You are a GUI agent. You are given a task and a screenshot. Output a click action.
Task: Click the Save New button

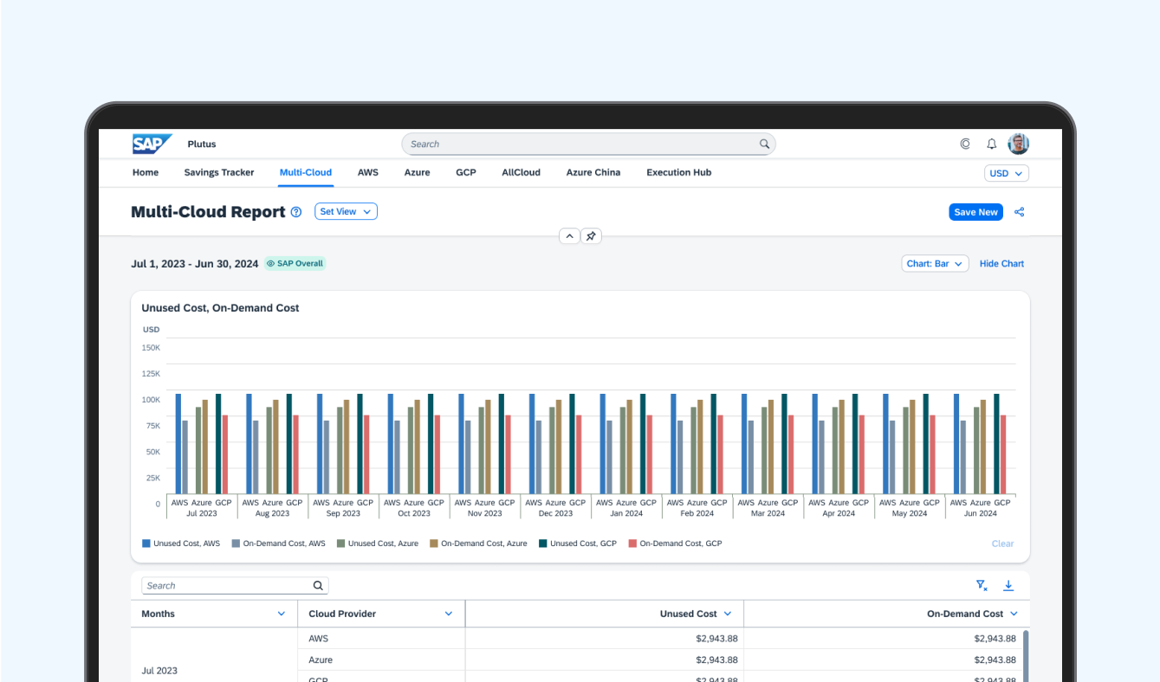pos(975,212)
